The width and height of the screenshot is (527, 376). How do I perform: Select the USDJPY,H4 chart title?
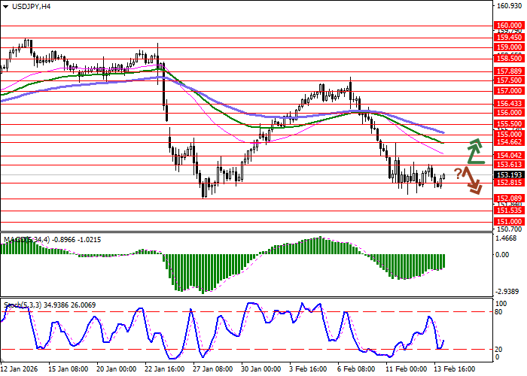[x=30, y=7]
